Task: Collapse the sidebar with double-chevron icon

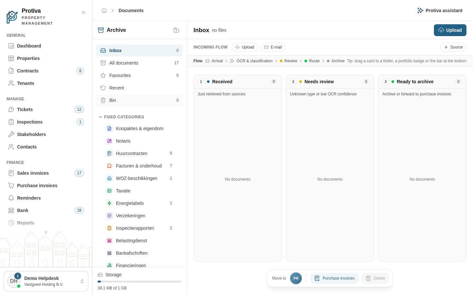Action: [83, 12]
